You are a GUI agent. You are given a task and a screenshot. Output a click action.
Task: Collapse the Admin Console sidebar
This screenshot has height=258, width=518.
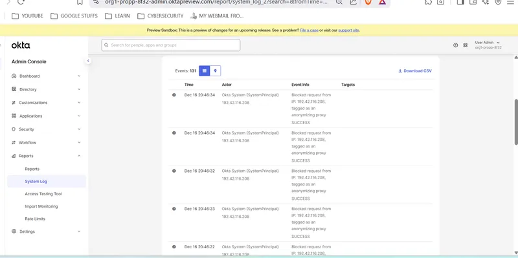88,61
